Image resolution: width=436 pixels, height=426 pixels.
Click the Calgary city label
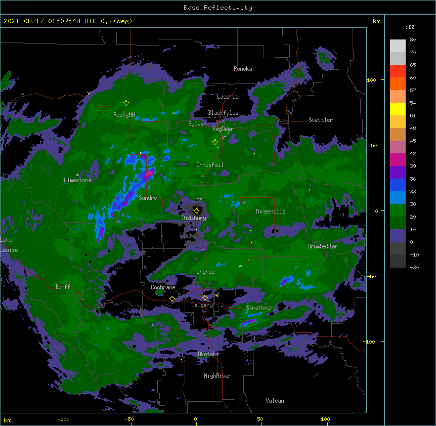tap(202, 305)
